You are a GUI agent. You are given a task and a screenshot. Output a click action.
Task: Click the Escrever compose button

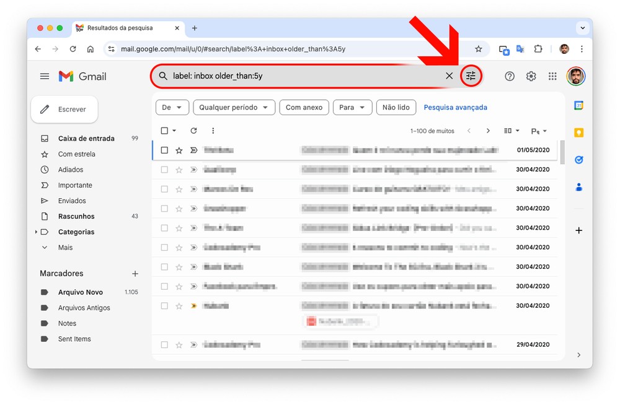pos(64,110)
